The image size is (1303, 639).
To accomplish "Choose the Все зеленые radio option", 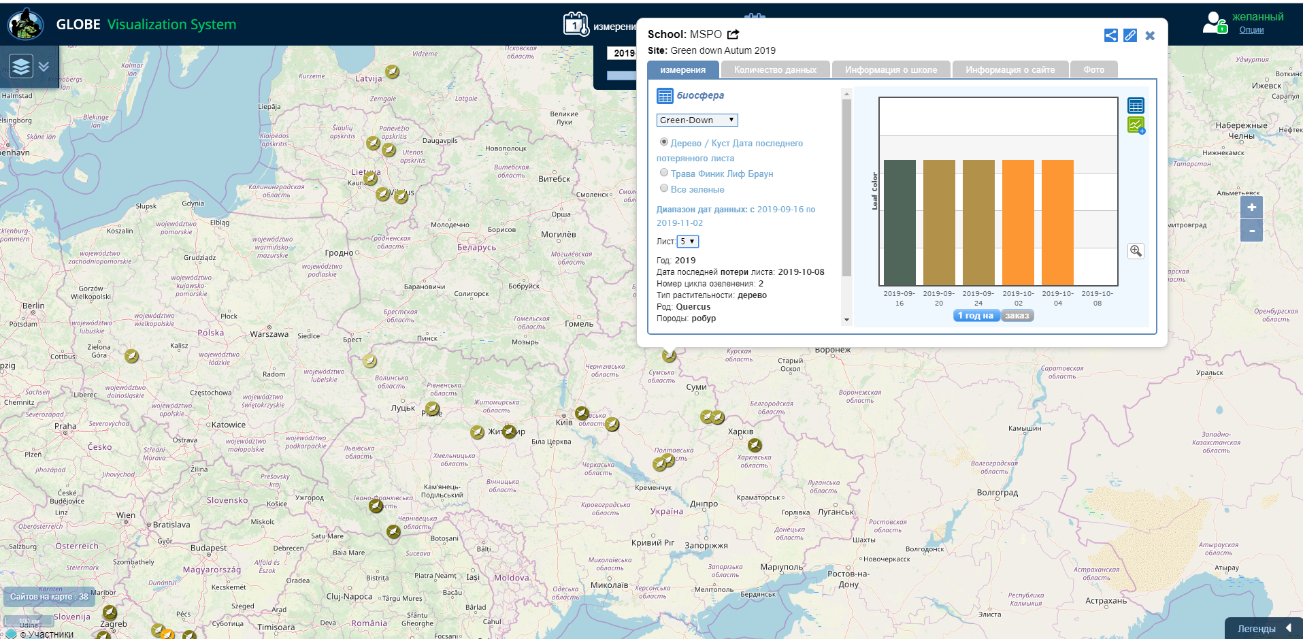I will [x=664, y=189].
